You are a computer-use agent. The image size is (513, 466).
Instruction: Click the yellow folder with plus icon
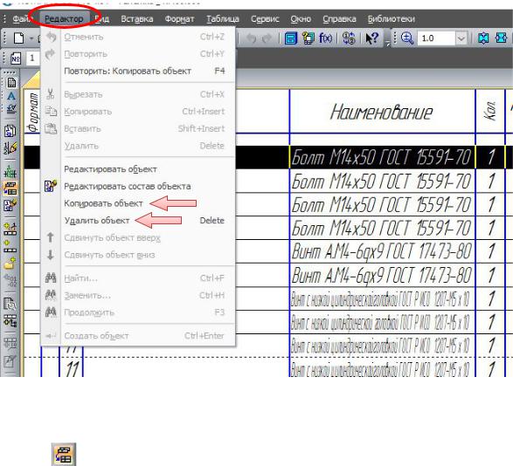coord(10,263)
